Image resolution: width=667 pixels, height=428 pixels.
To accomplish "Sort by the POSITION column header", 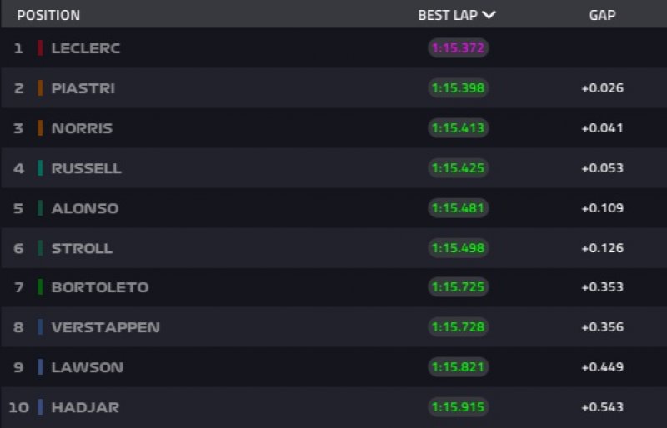I will click(48, 15).
